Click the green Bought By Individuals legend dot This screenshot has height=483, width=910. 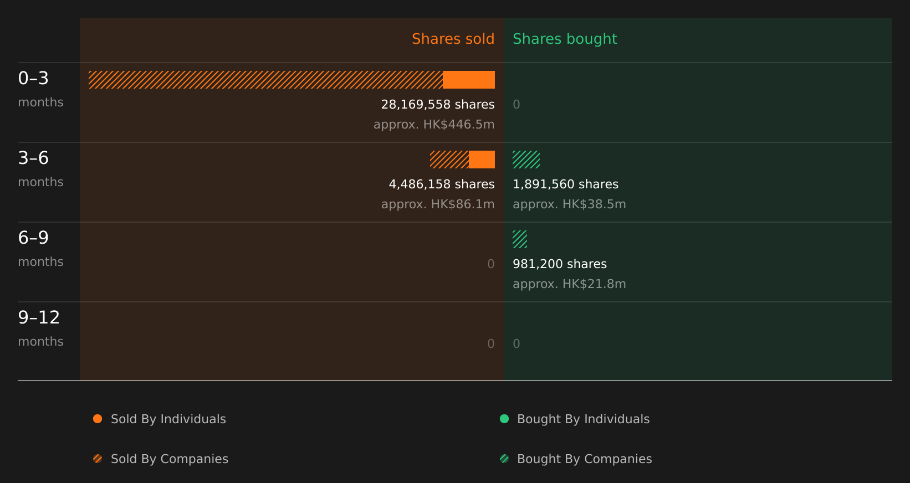504,419
